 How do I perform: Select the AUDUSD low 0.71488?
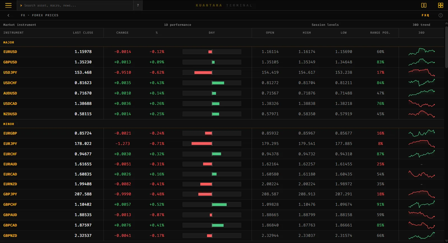pos(344,93)
